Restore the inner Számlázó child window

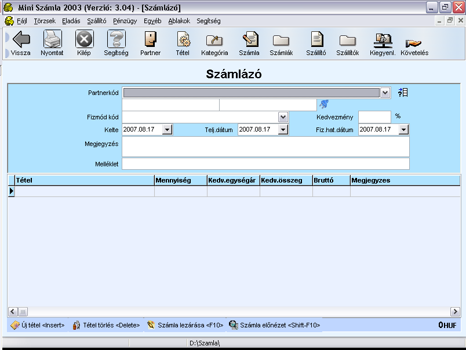click(450, 20)
